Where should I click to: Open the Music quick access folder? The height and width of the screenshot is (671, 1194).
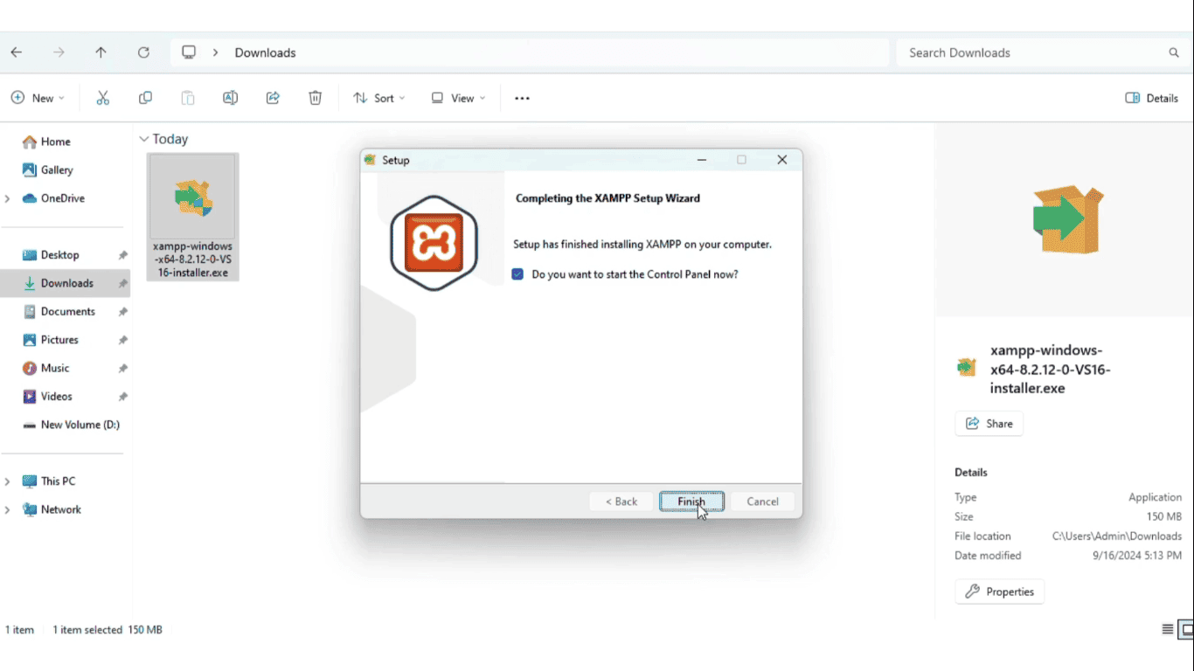[54, 368]
